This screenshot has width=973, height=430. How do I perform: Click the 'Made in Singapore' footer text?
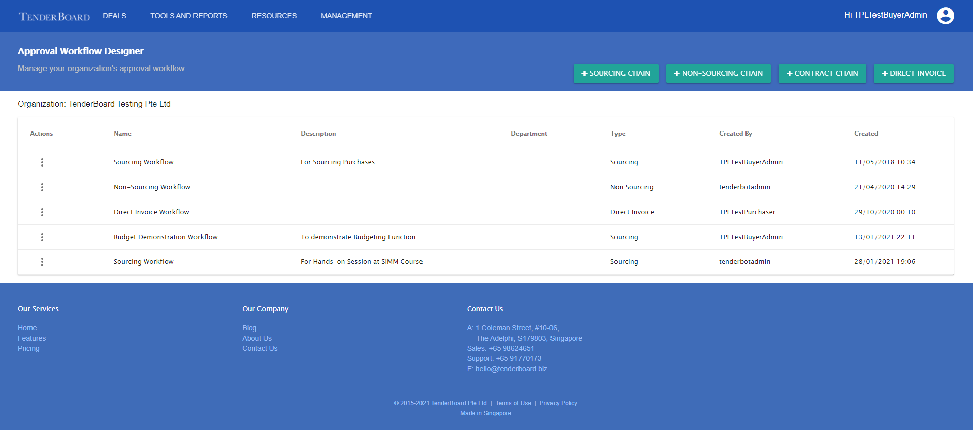coord(485,413)
